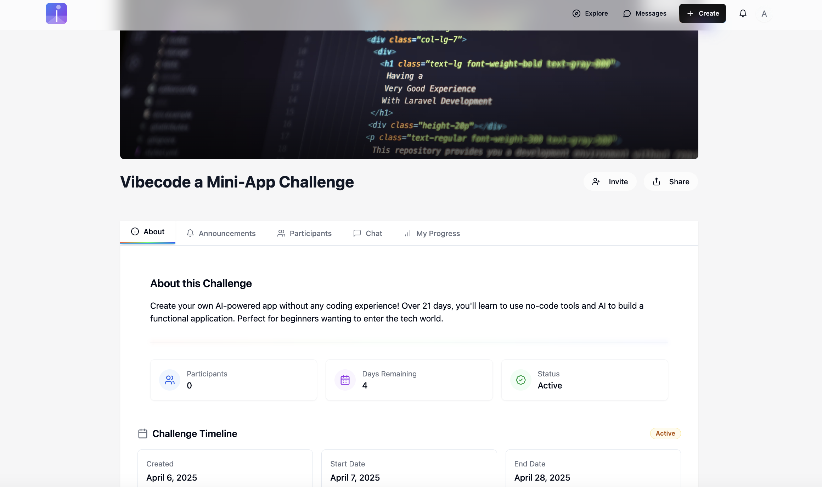Viewport: 822px width, 487px height.
Task: Click the 'April 7, 2025' start date
Action: point(355,478)
